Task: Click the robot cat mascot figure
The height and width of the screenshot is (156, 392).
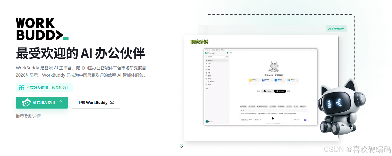Action: (341, 107)
